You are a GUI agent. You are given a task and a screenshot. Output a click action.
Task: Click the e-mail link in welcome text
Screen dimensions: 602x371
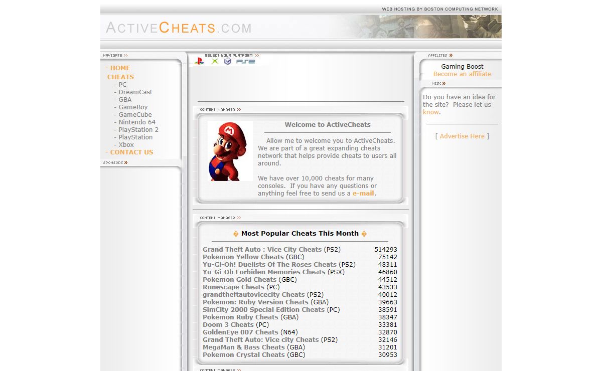point(363,193)
